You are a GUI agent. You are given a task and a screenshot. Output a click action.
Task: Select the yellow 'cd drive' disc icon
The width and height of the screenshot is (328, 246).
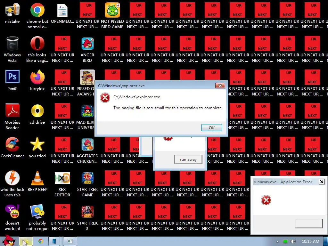click(37, 111)
